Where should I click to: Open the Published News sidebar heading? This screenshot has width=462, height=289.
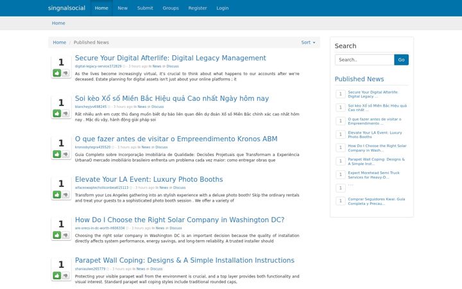point(359,79)
